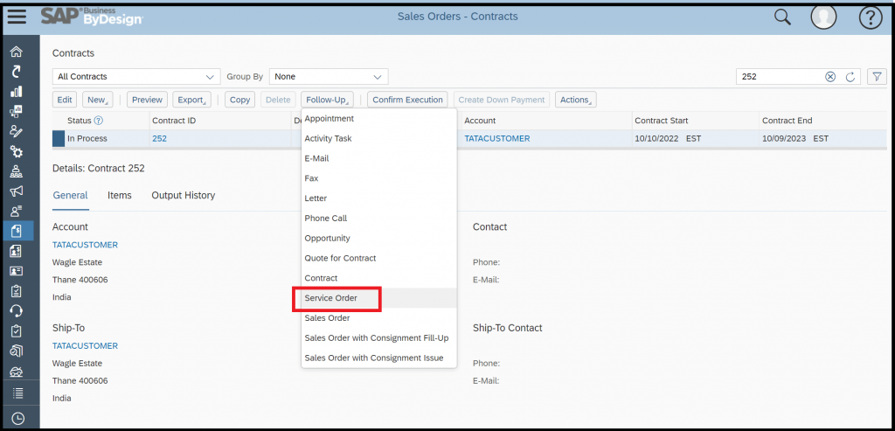Clear the search field with X icon
Viewport: 895px width, 431px height.
[830, 76]
